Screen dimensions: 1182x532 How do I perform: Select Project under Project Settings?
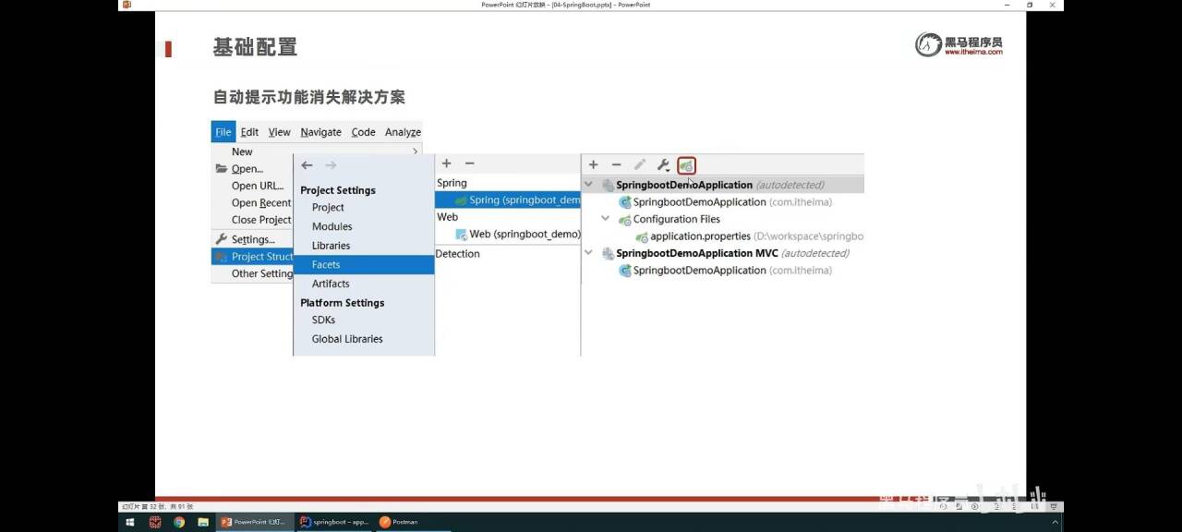(x=328, y=208)
